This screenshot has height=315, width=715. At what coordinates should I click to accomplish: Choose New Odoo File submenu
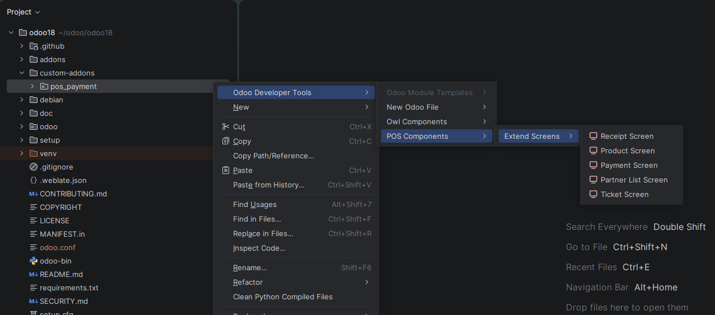[x=437, y=107]
